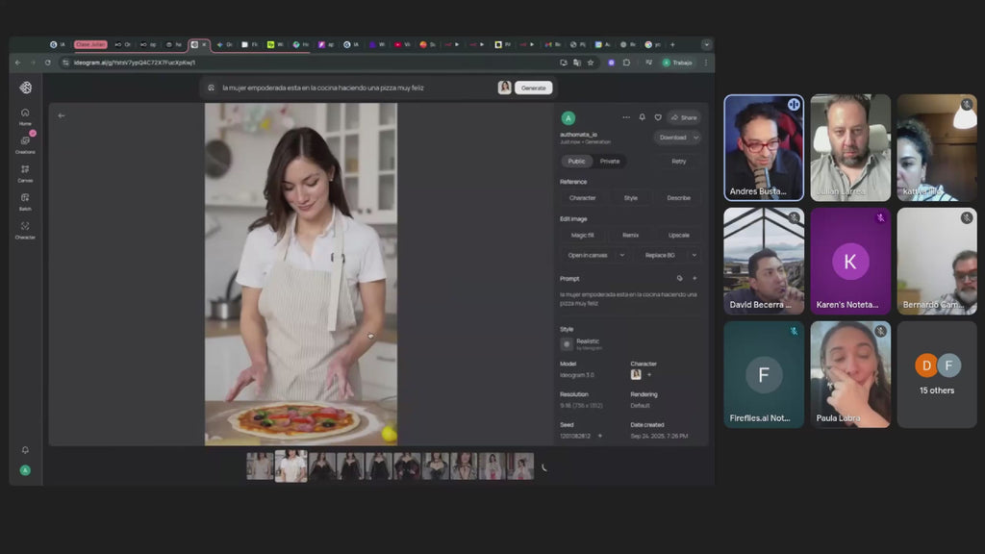Open the Canvas tool in sidebar
Image resolution: width=985 pixels, height=554 pixels.
point(25,171)
